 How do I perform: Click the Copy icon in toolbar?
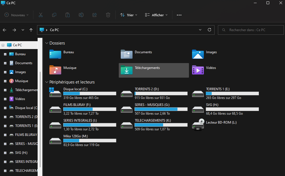[x=54, y=15]
